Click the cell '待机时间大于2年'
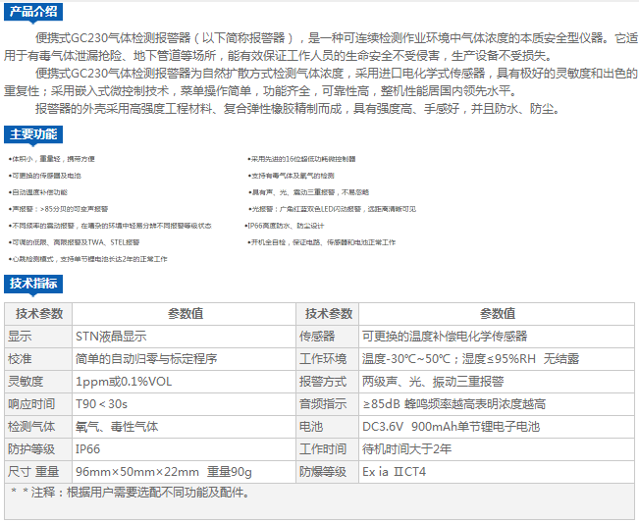639x522 pixels. 497,449
